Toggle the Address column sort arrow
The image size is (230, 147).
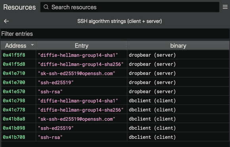32,45
